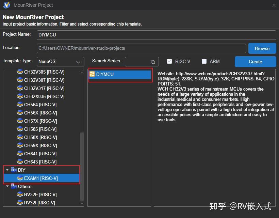Viewport: 279px width, 218px height.
Task: Click the chip icon beside RV32E
Action: [x=20, y=194]
